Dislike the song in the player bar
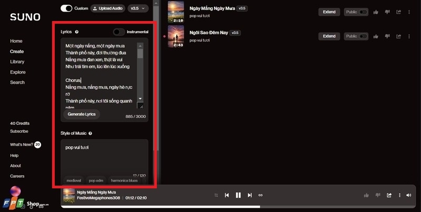421x212 pixels. 377,195
